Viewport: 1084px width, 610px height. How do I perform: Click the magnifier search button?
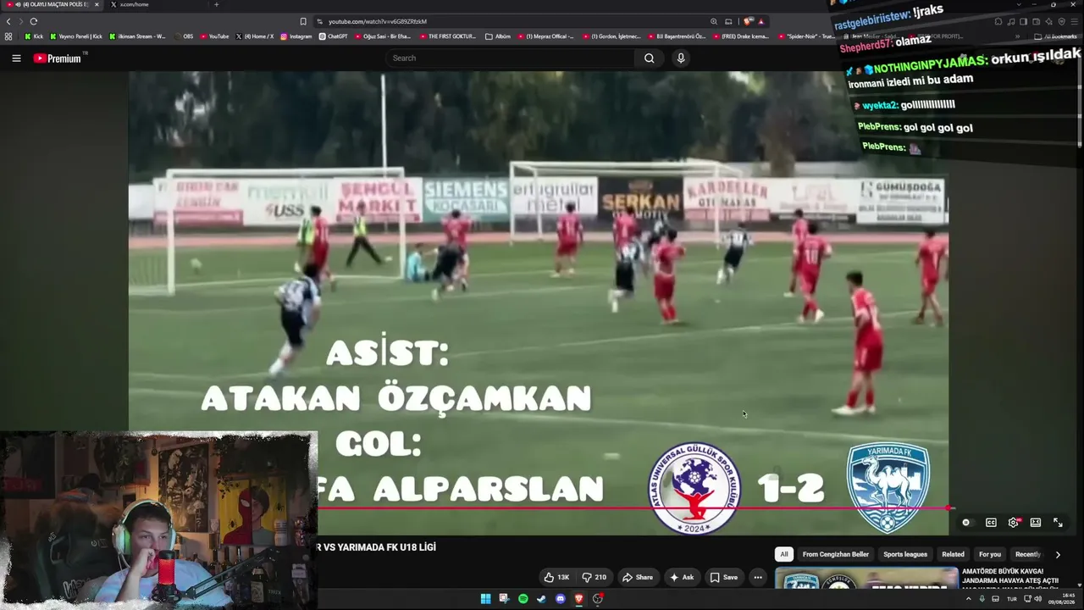click(x=649, y=58)
